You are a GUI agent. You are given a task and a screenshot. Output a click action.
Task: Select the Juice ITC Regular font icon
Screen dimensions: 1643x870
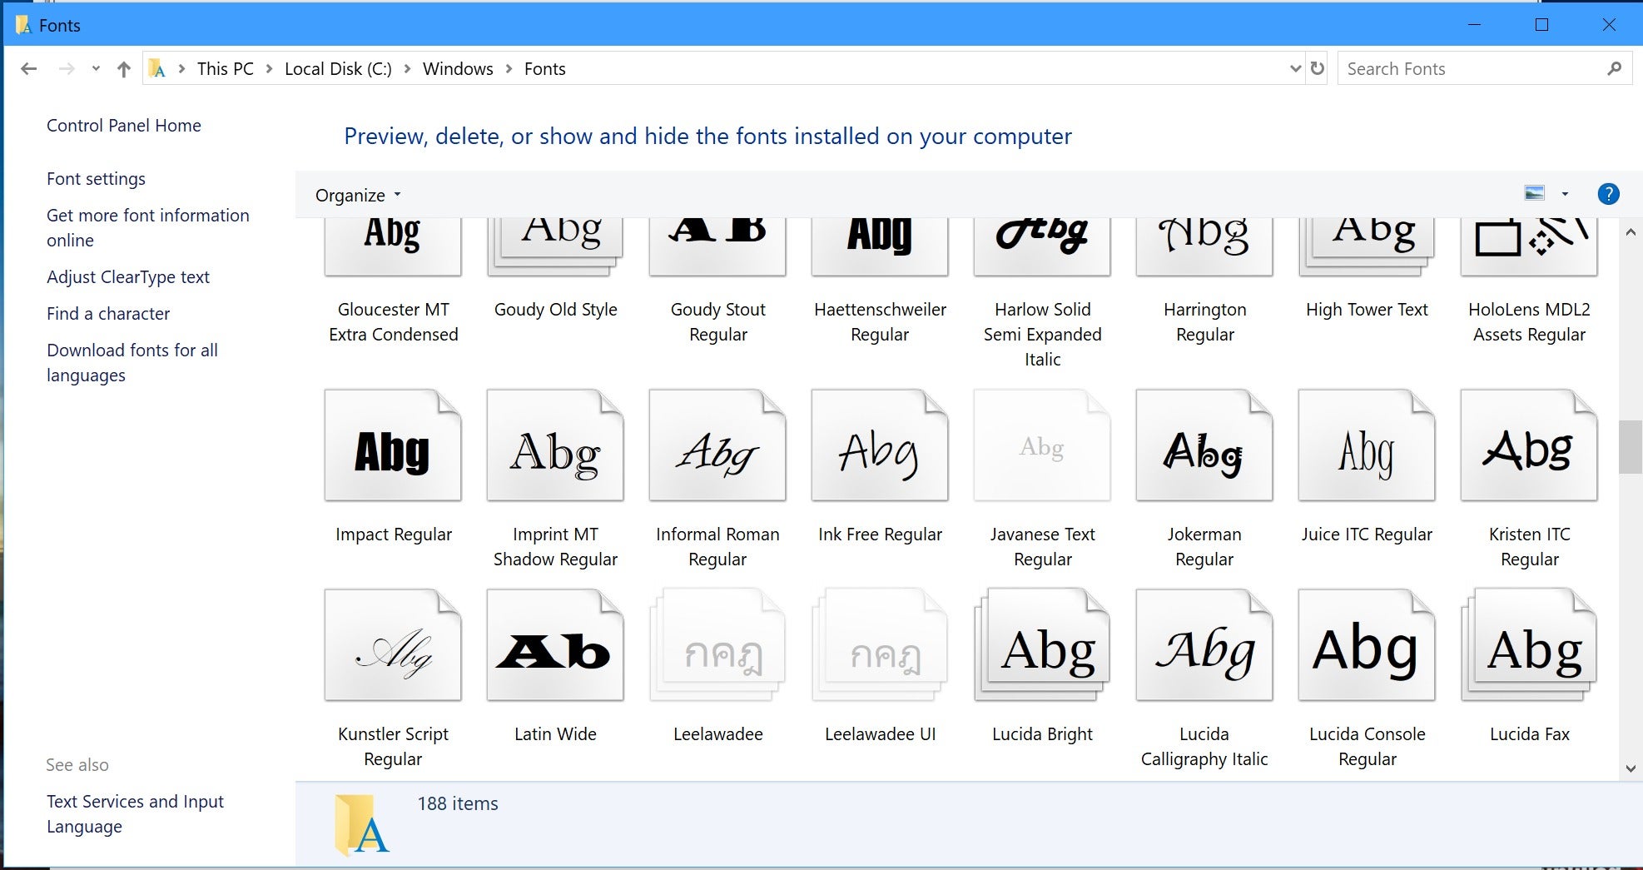click(1367, 445)
